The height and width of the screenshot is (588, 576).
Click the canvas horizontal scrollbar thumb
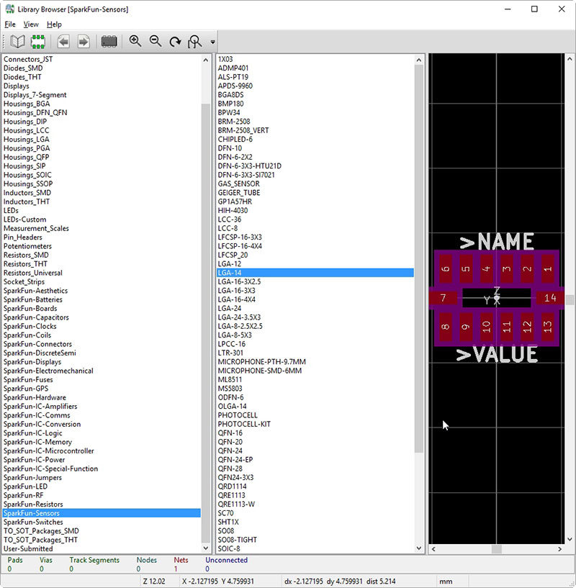(x=496, y=549)
